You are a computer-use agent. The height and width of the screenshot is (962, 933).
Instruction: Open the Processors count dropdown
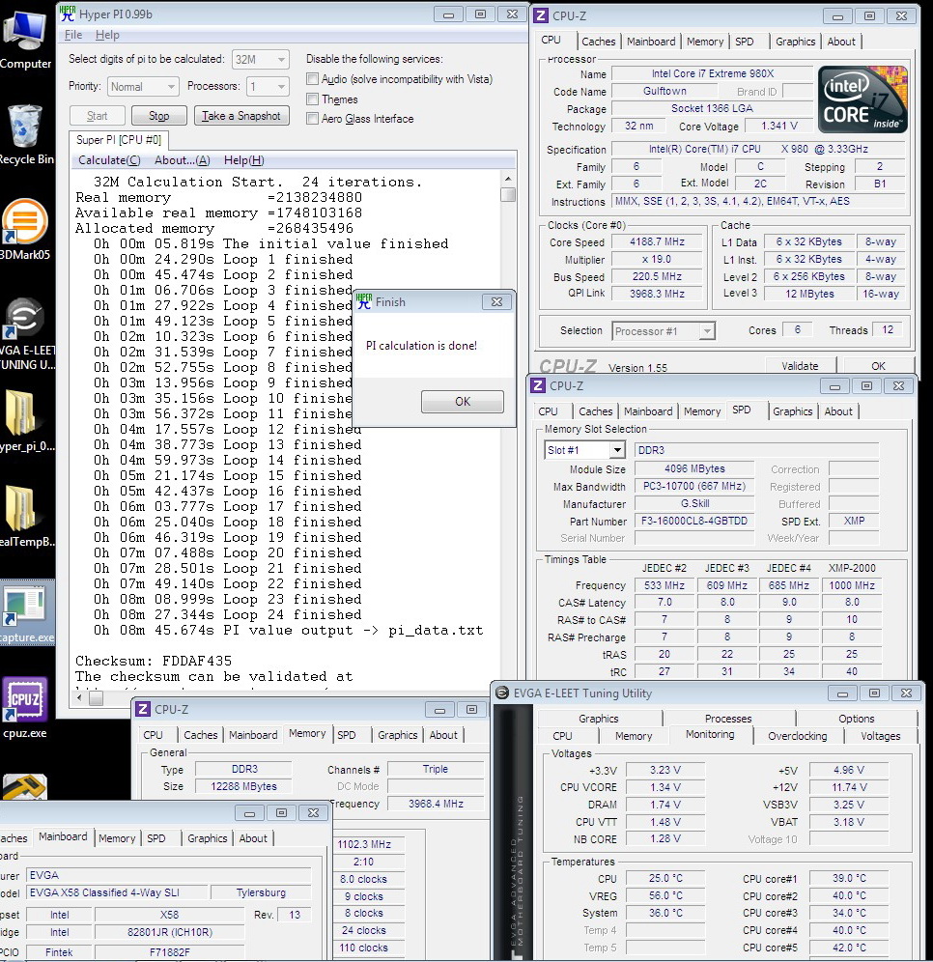tap(268, 87)
